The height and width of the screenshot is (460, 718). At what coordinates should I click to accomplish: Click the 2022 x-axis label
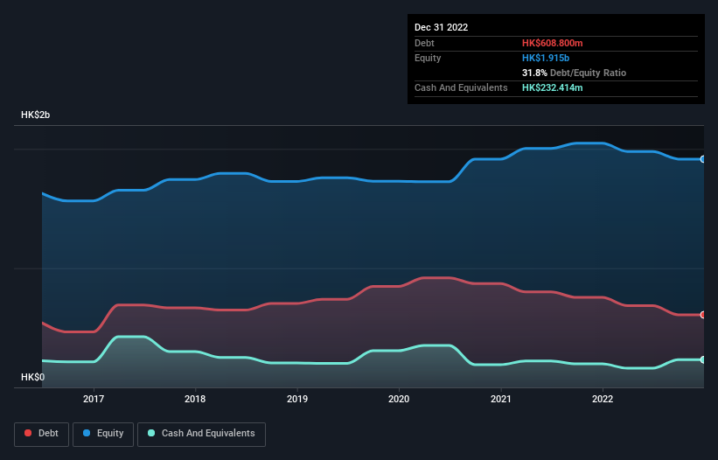(x=603, y=399)
